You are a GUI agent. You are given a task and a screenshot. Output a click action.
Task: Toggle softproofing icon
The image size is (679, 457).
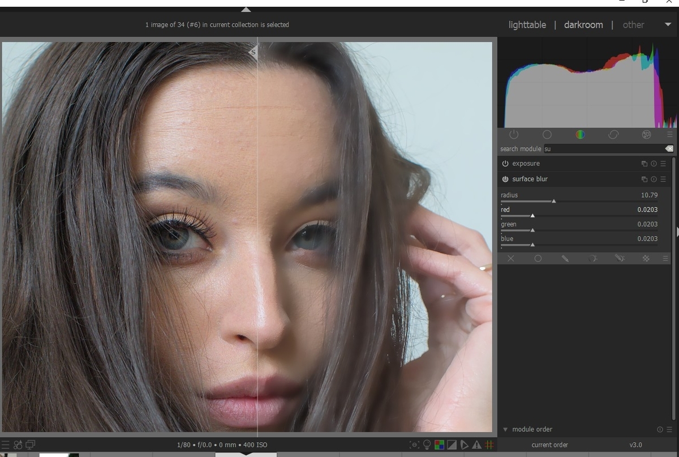click(x=465, y=445)
